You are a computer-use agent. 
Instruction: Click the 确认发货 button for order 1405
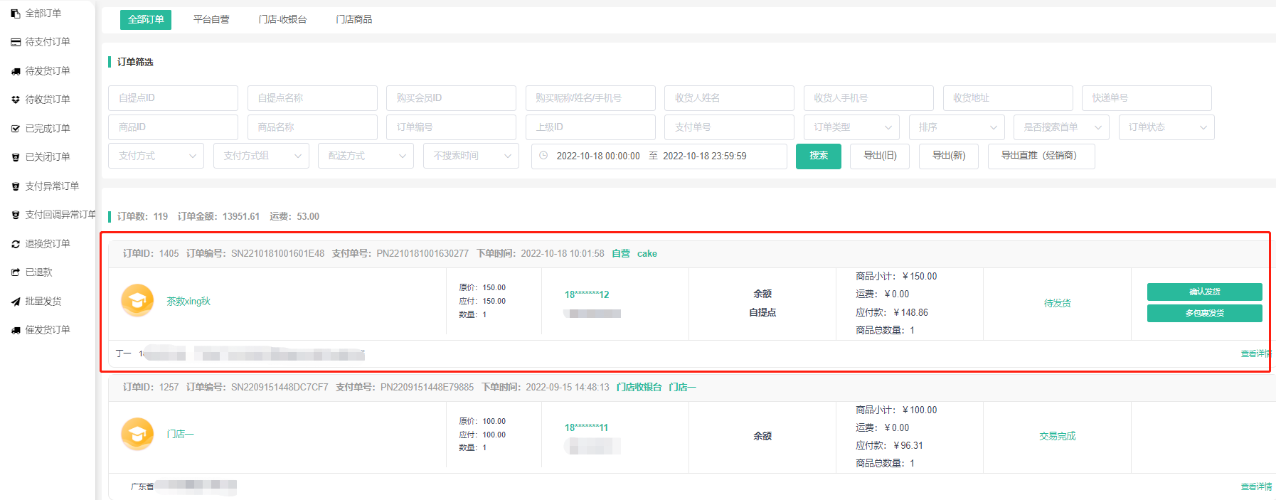[1203, 292]
